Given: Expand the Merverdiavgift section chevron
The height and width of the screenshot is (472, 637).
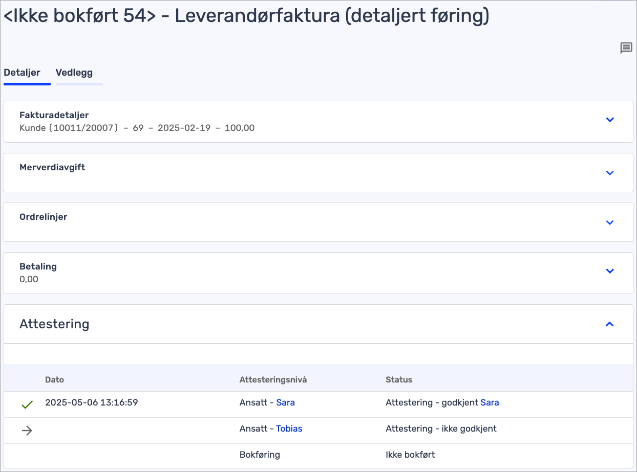Looking at the screenshot, I should coord(609,173).
